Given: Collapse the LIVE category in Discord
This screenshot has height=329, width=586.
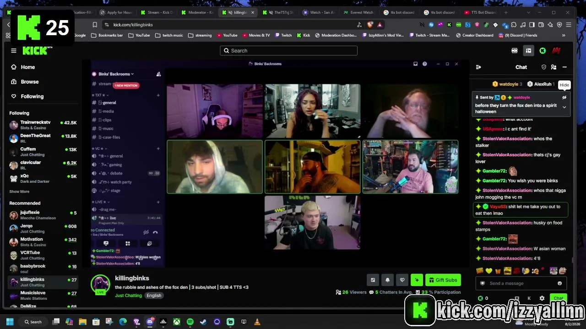Looking at the screenshot, I should tap(100, 202).
